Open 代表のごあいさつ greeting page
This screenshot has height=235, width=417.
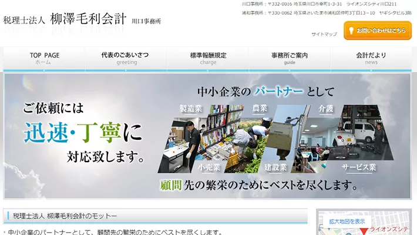(126, 58)
